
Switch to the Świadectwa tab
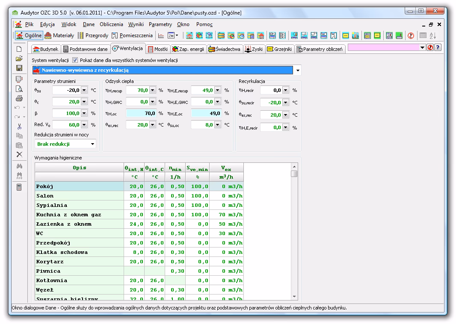[225, 49]
